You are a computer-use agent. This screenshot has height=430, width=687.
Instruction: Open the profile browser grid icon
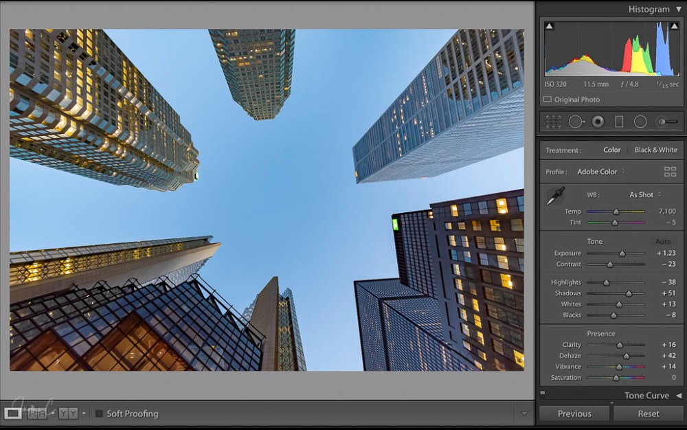tap(670, 172)
